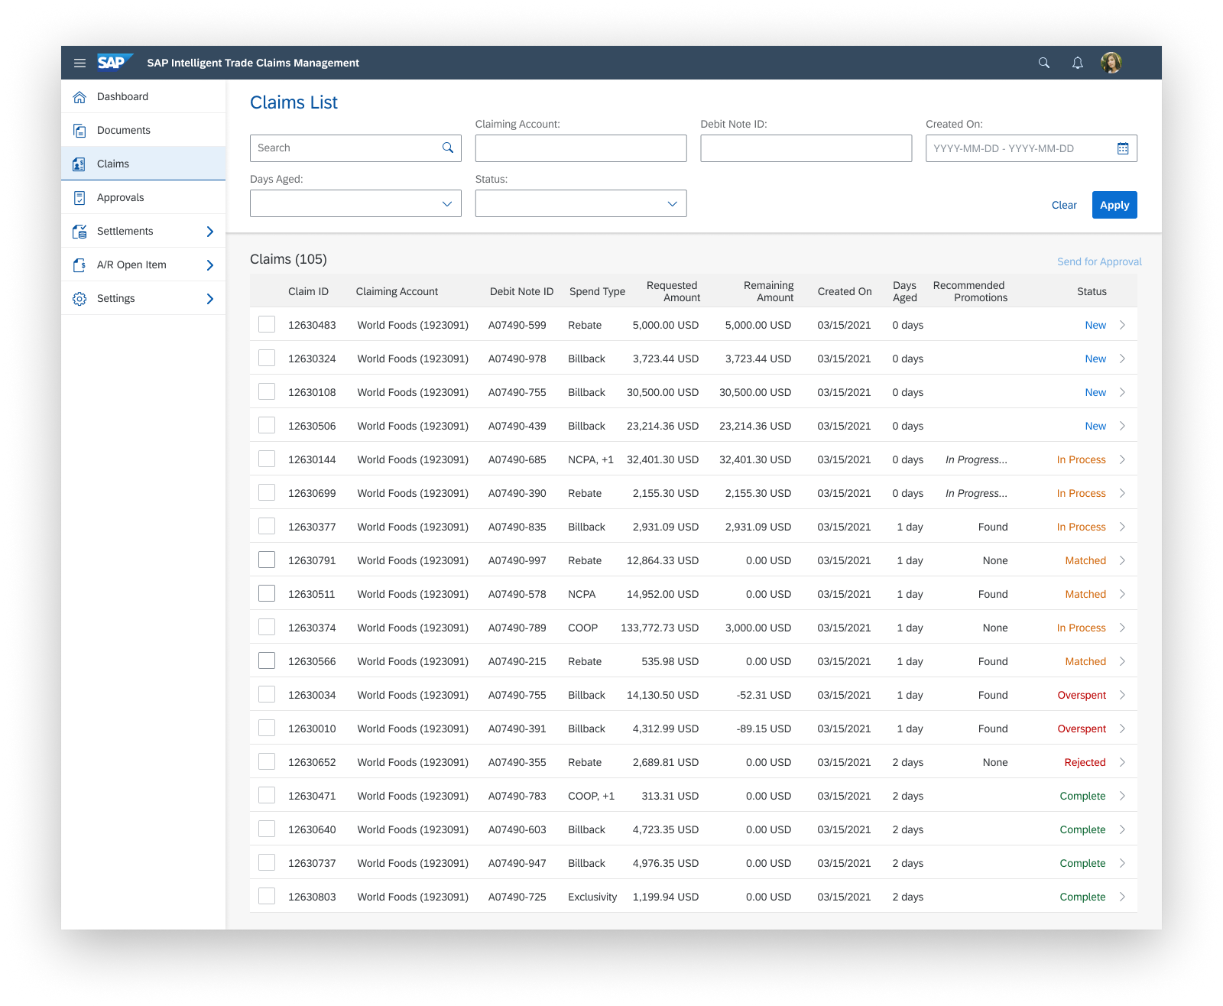Image resolution: width=1223 pixels, height=1006 pixels.
Task: Open the user profile avatar
Action: (x=1111, y=63)
